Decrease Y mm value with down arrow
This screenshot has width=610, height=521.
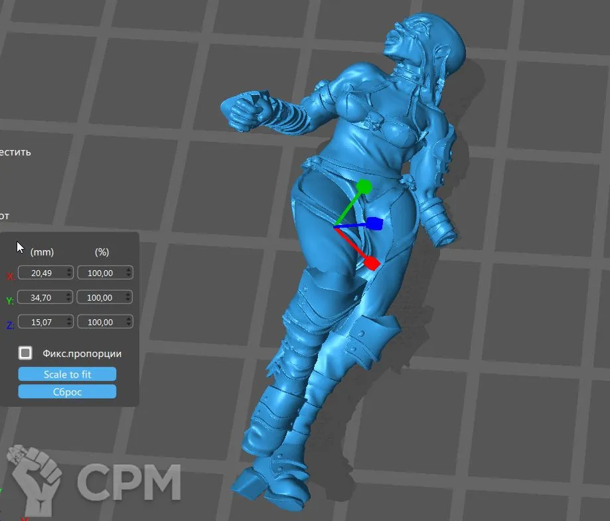pos(69,301)
